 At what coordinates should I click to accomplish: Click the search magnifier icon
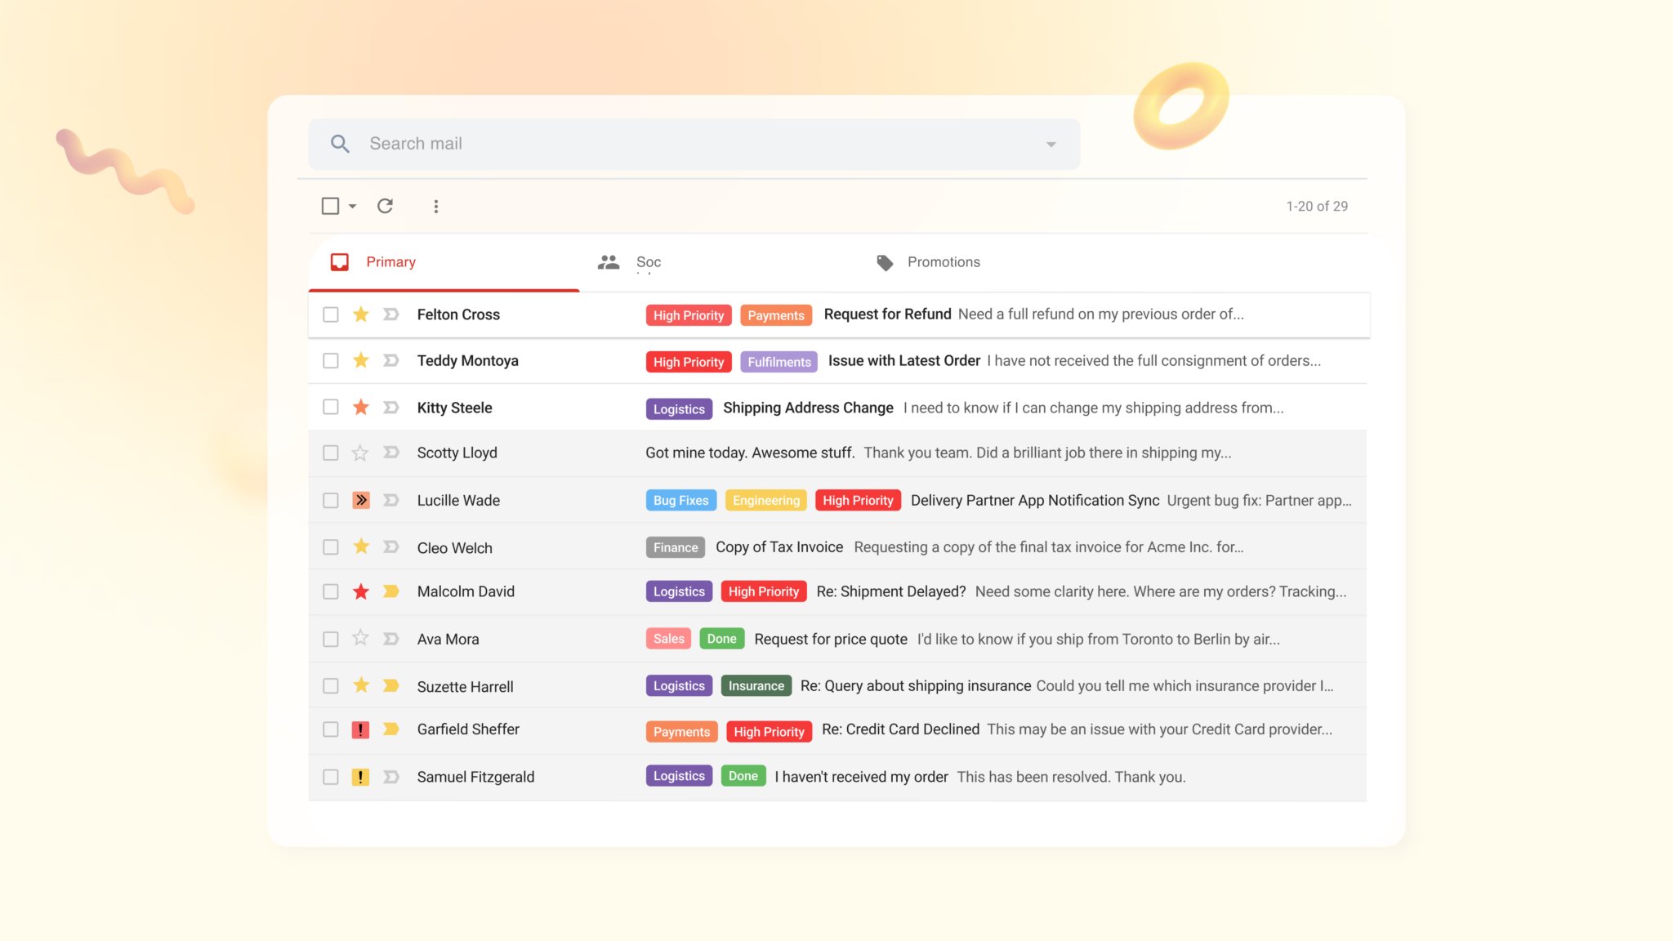(340, 144)
